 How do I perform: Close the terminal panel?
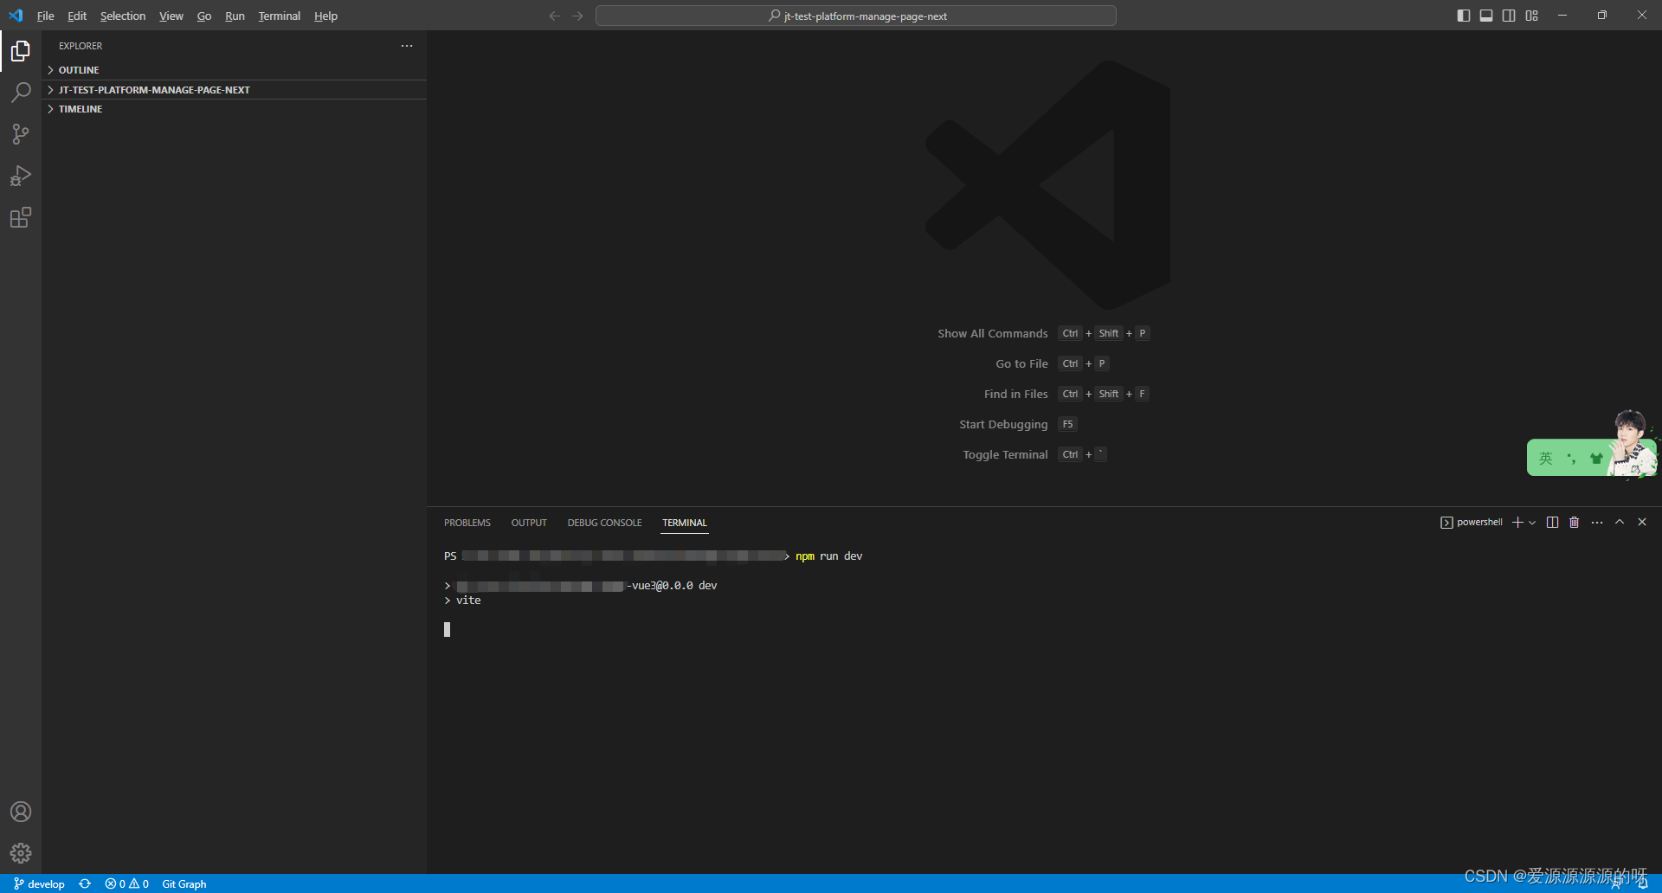click(1642, 523)
